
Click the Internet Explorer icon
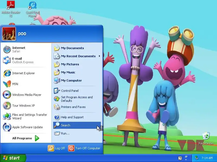[x=7, y=73]
